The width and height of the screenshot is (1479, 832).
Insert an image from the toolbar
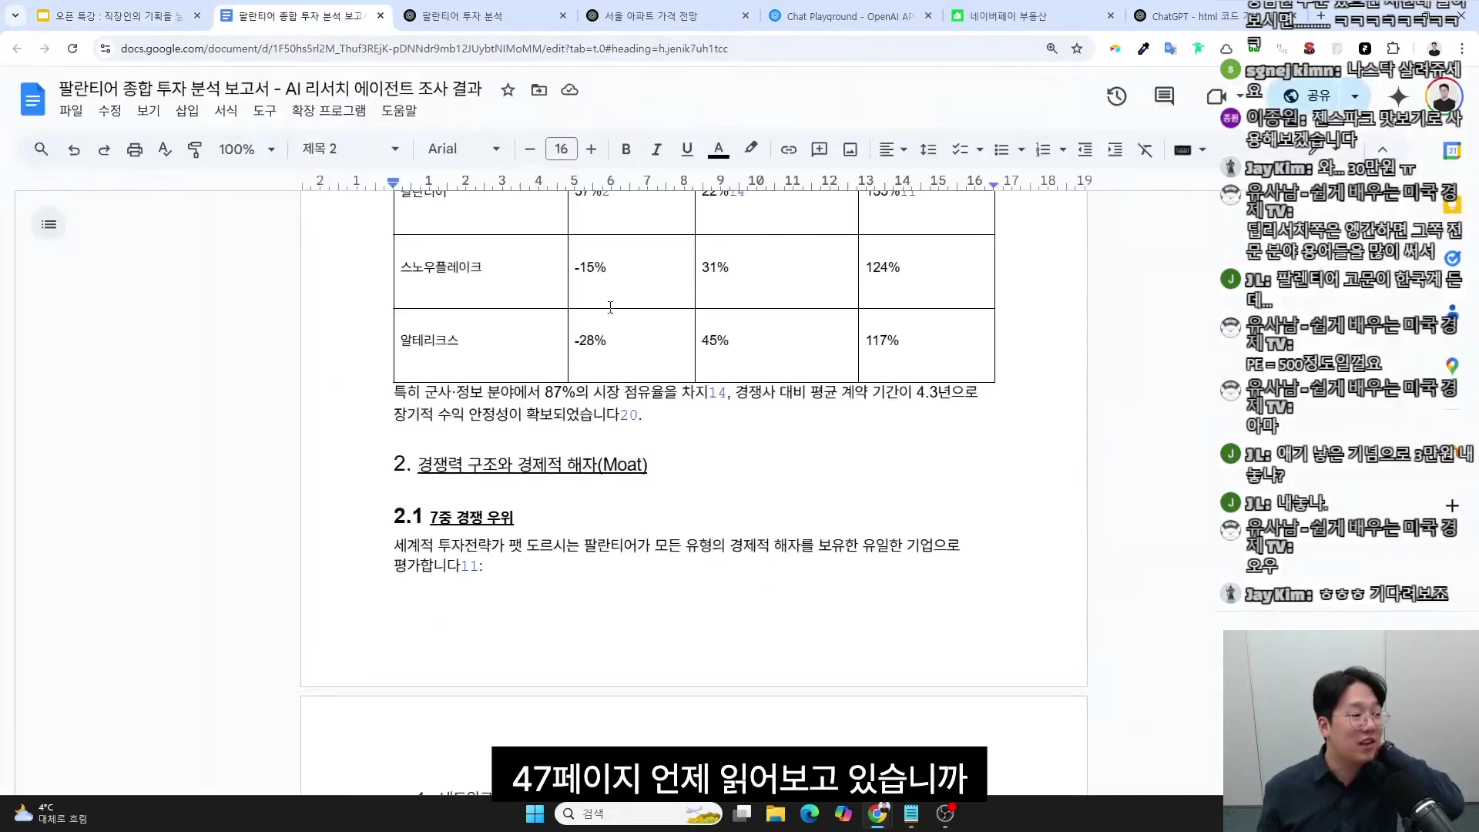click(850, 149)
